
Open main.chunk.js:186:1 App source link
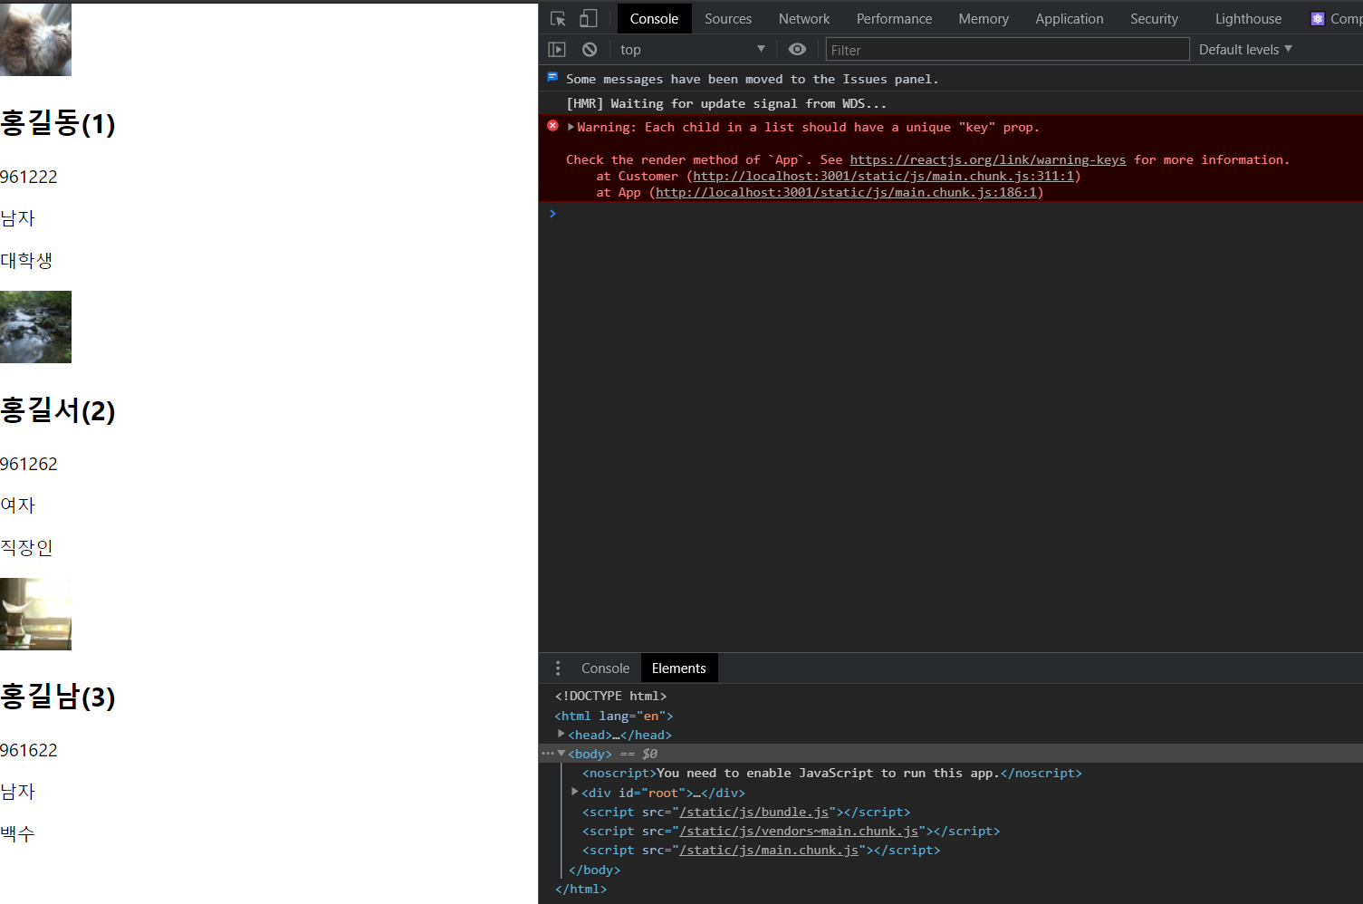[x=847, y=193]
